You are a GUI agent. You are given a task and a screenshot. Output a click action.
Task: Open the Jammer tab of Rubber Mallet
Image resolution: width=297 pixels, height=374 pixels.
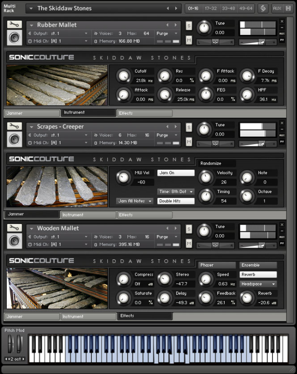pyautogui.click(x=32, y=113)
